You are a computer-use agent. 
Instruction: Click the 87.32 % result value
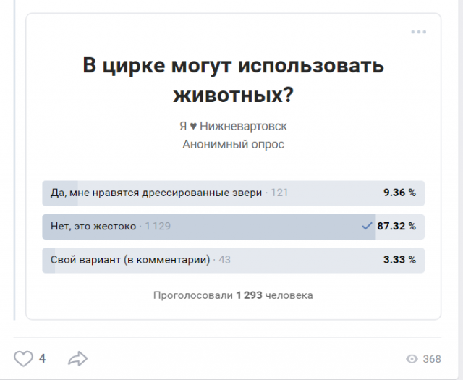396,226
